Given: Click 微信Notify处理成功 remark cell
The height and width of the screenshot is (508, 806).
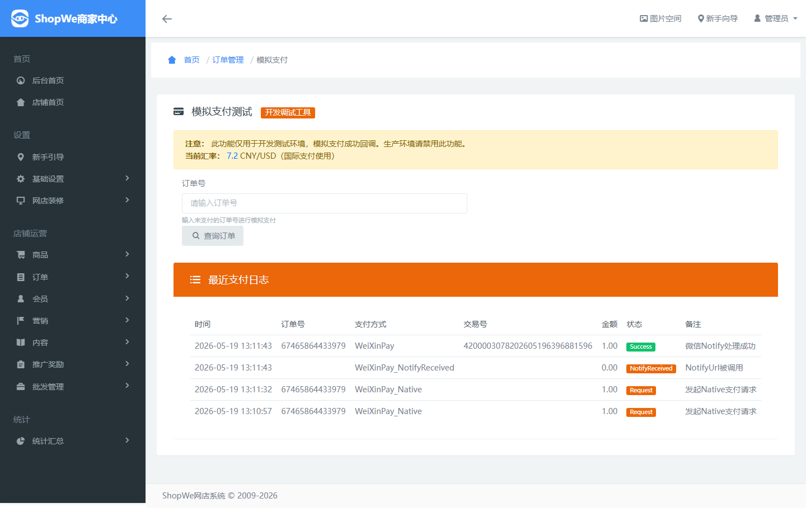Looking at the screenshot, I should [x=720, y=346].
